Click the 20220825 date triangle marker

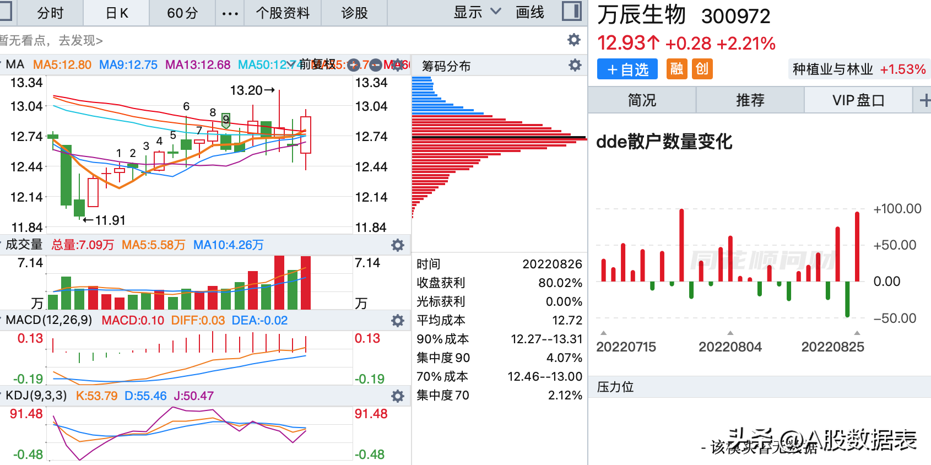[857, 333]
